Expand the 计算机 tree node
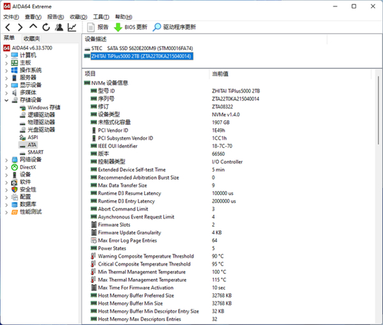Screen dimensions: 383x325 coord(6,55)
